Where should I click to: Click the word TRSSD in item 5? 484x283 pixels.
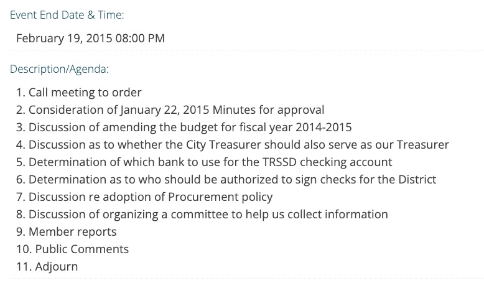280,162
